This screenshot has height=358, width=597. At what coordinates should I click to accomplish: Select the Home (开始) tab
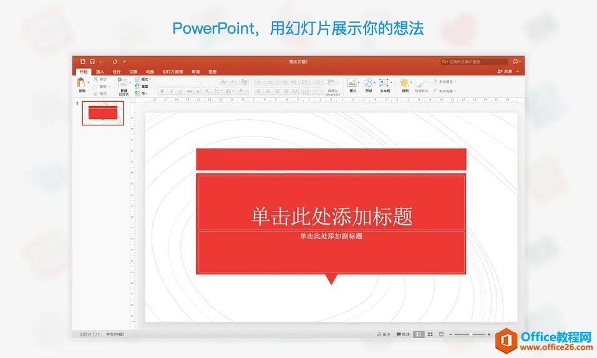point(84,72)
